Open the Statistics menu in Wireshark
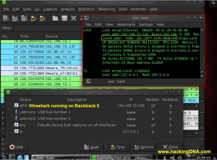The image size is (217, 160). [x=86, y=9]
